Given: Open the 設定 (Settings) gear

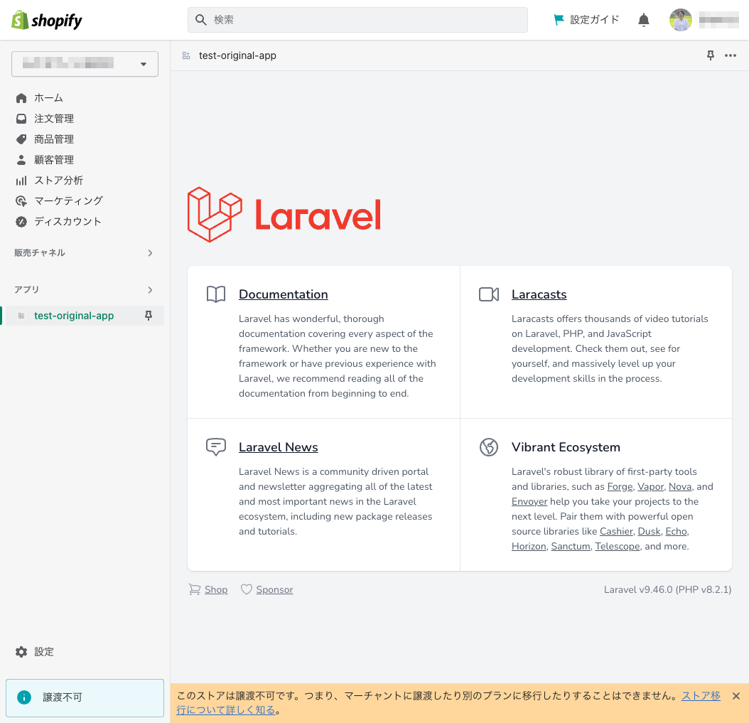Looking at the screenshot, I should coord(33,651).
